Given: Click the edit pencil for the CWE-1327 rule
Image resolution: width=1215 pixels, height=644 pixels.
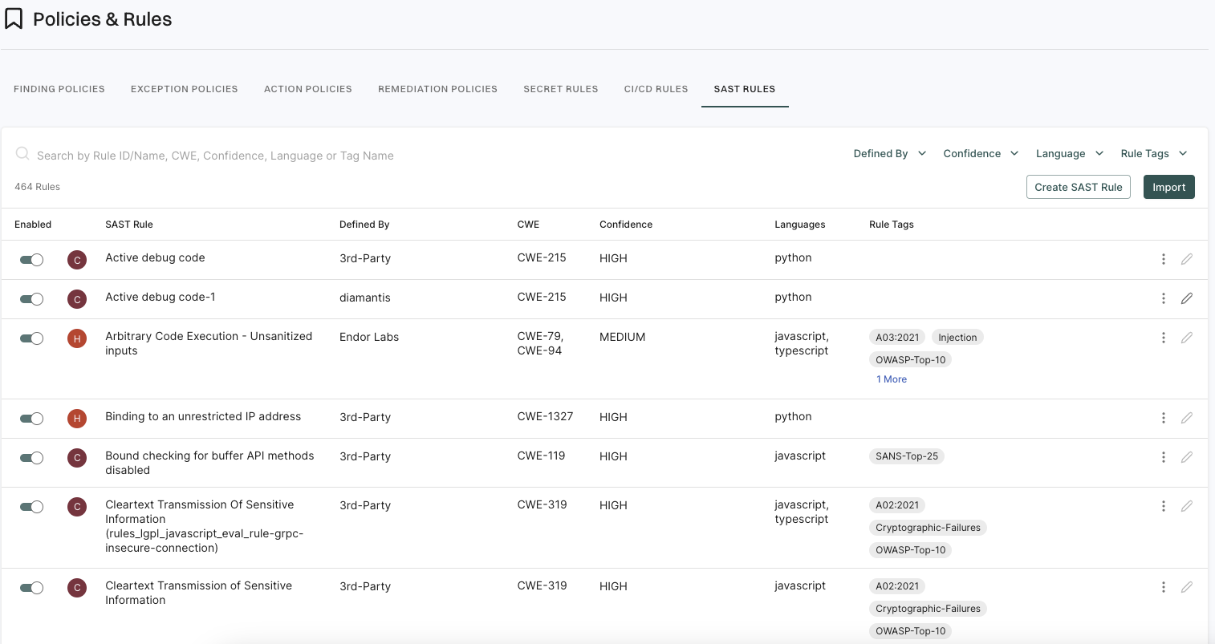Looking at the screenshot, I should pyautogui.click(x=1186, y=418).
